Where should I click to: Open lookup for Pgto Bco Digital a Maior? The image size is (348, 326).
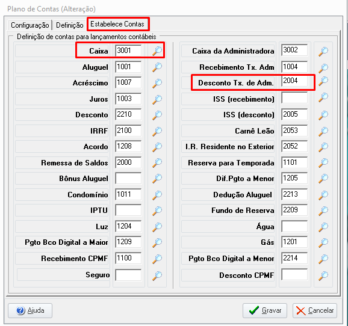point(157,242)
